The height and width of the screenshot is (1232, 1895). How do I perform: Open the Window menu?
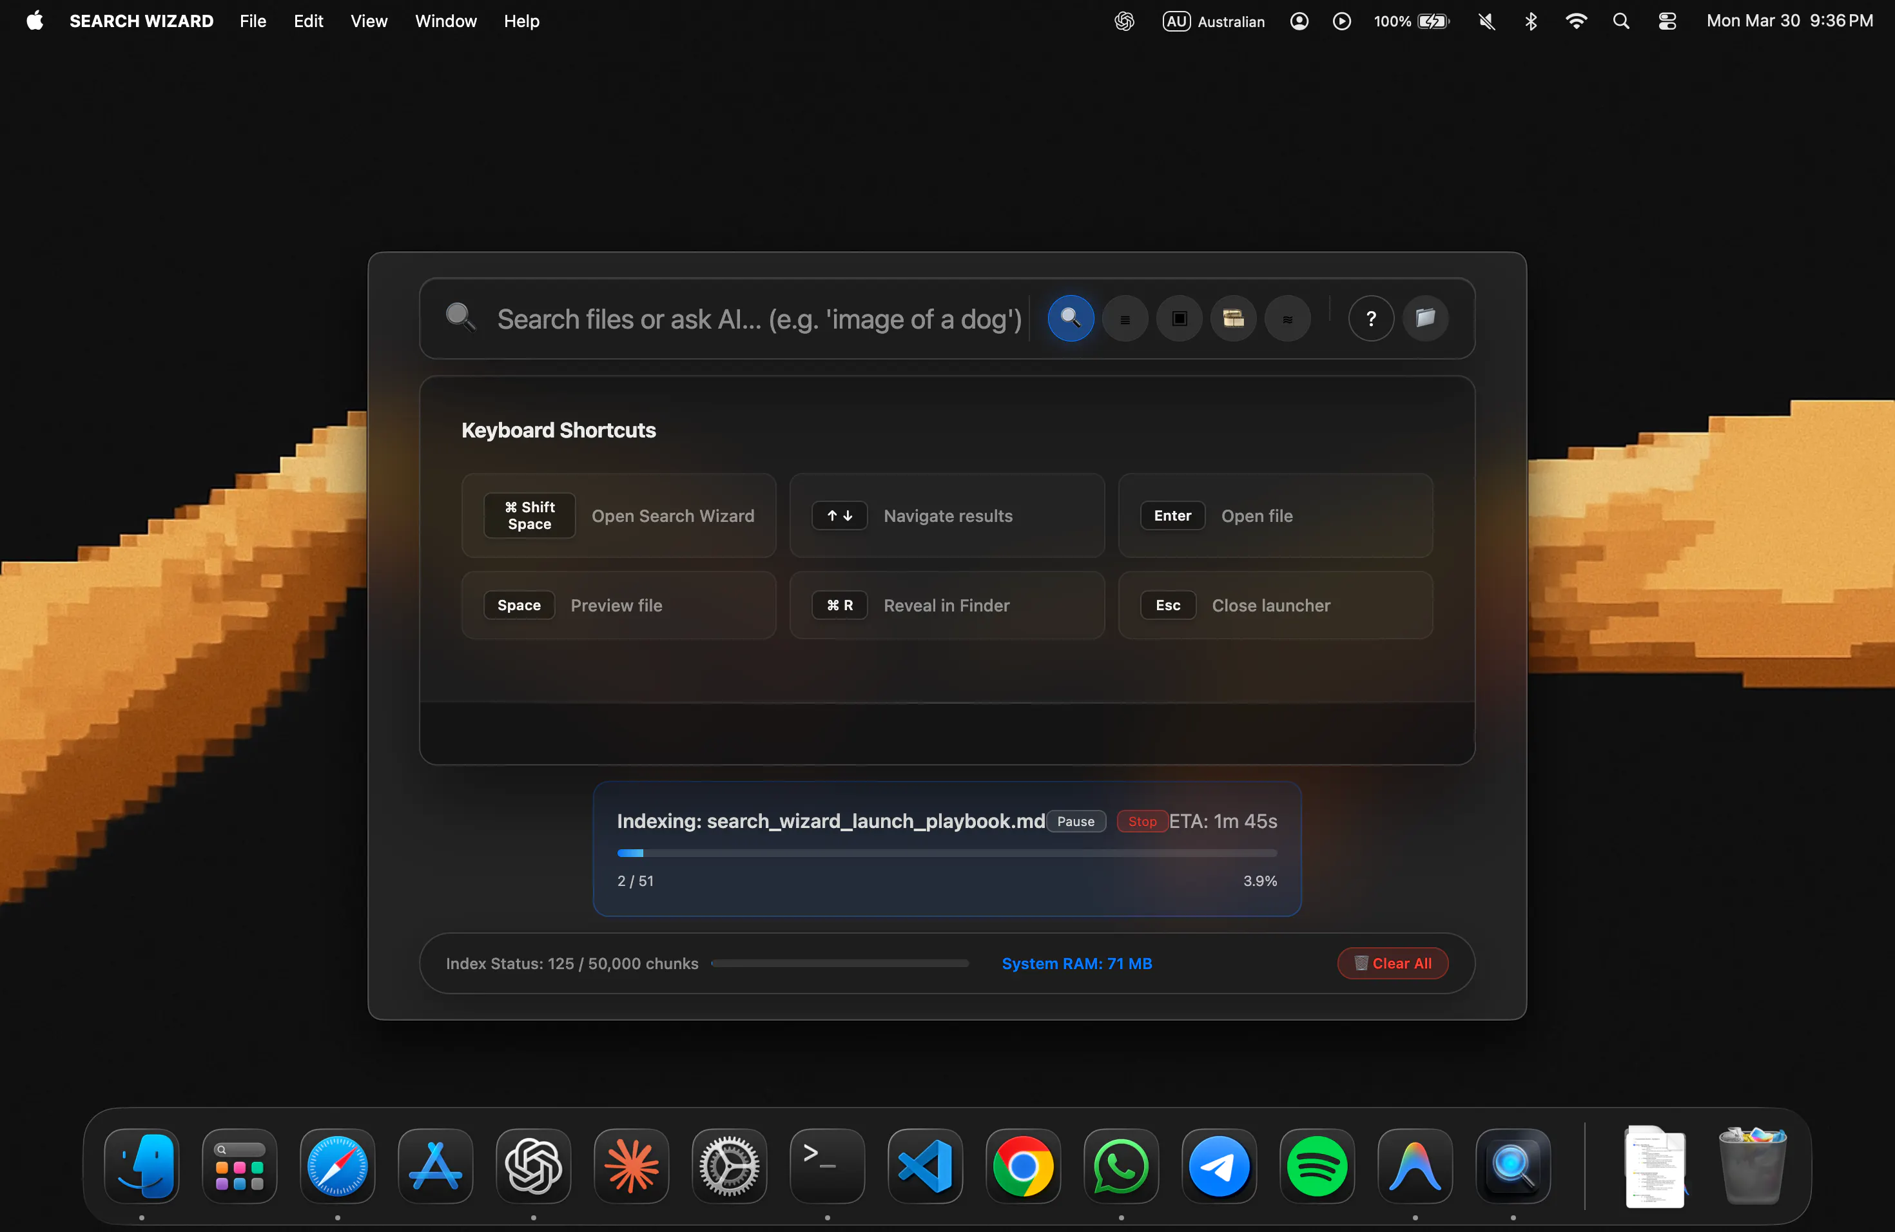click(x=445, y=21)
